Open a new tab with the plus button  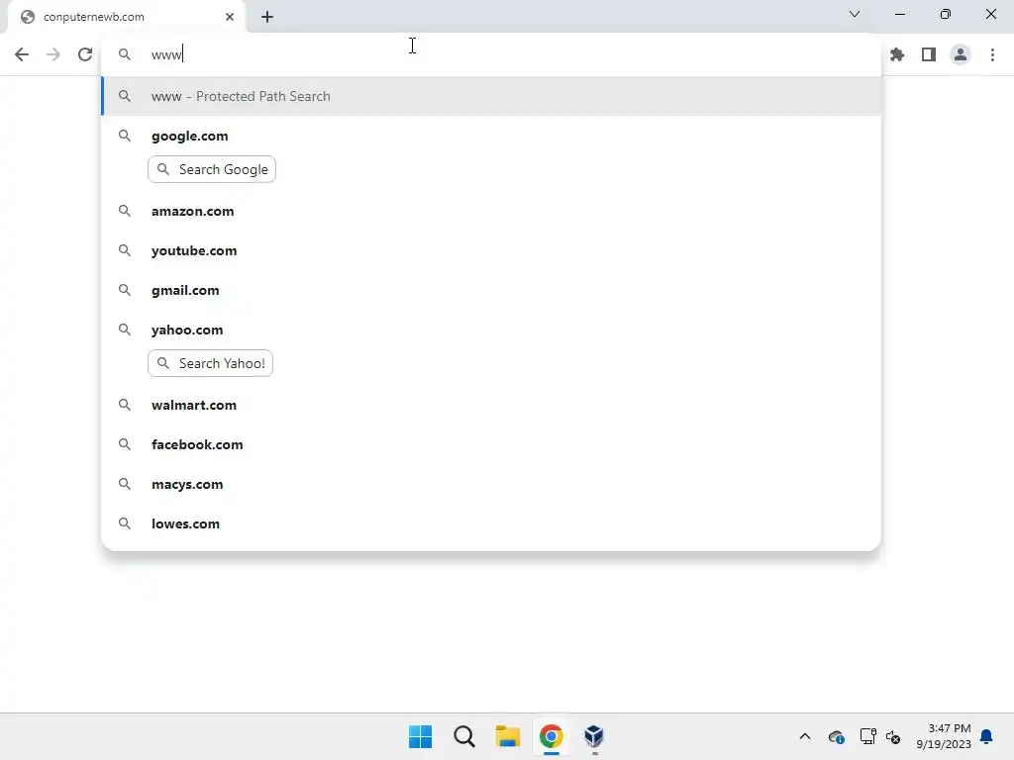pyautogui.click(x=267, y=17)
